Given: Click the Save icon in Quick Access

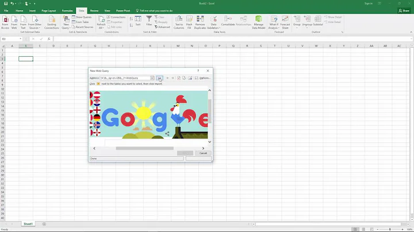Looking at the screenshot, I should point(6,3).
